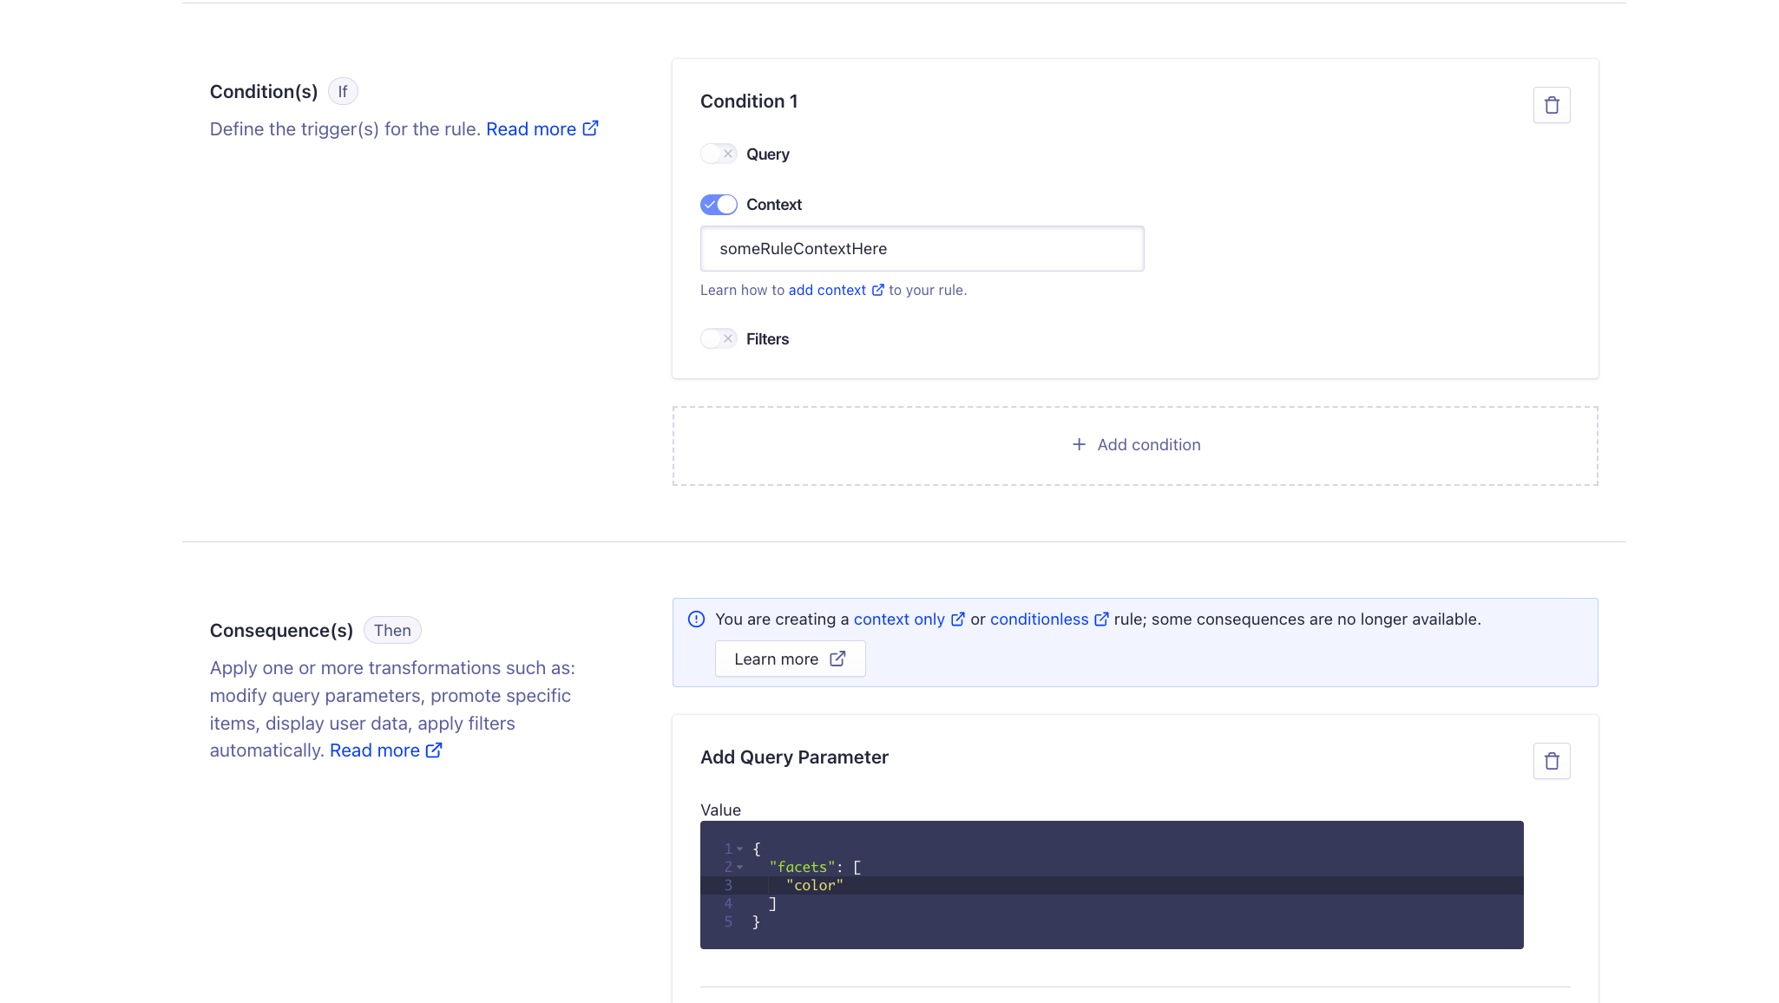Collapse the facets array fold on line 2
Screen dimensions: 1779x1003
(x=740, y=867)
